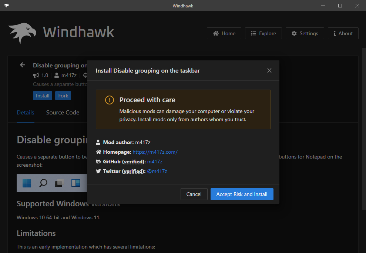
Task: Switch to the Details tab
Action: (26, 112)
